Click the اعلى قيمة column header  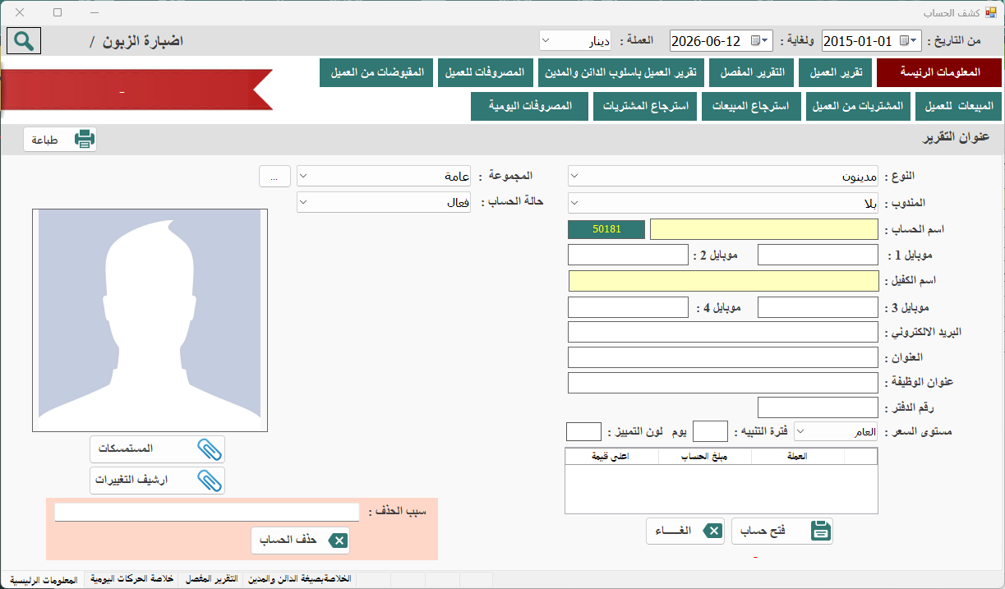[x=611, y=456]
